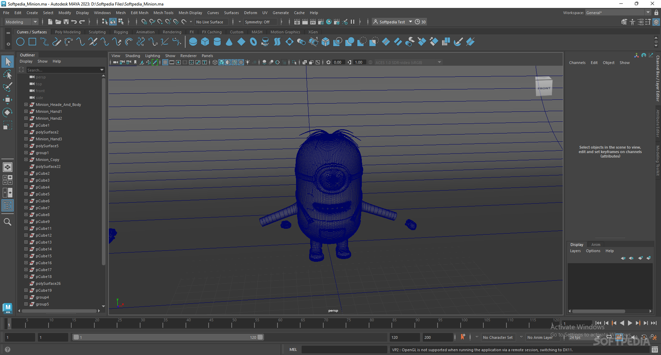Click the MEL command language label
Screen dimensions: 661x355
(x=293, y=349)
